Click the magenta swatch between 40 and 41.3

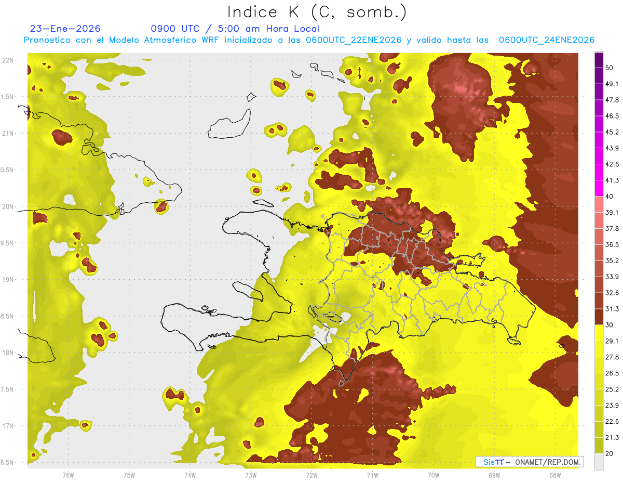pos(599,188)
